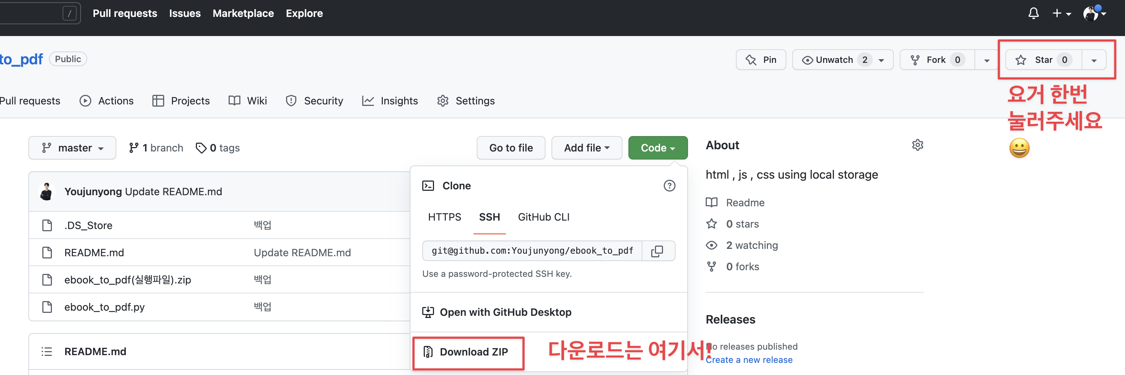Click the SSH clone URL field
The image size is (1125, 375).
coord(532,251)
